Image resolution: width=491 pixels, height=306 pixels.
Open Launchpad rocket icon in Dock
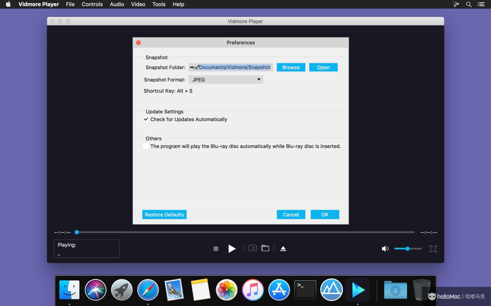(x=122, y=290)
